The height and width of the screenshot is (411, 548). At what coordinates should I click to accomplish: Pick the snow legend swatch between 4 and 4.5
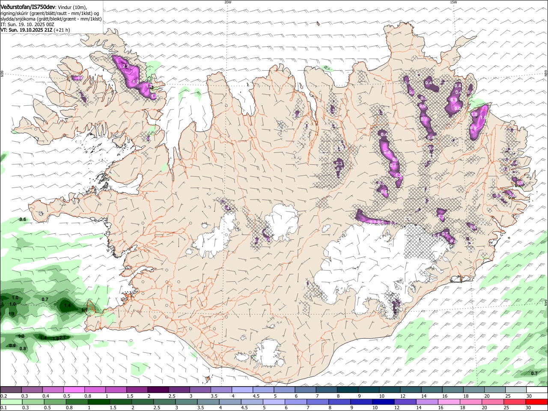pos(242,390)
